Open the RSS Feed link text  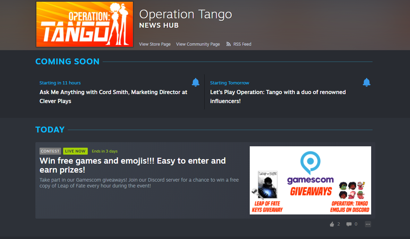pos(242,44)
